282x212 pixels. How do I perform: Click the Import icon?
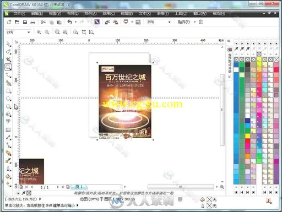coord(107,22)
